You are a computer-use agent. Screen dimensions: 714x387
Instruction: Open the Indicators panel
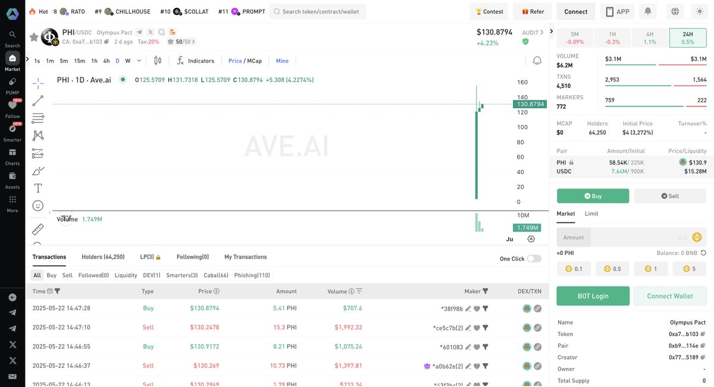tap(195, 61)
